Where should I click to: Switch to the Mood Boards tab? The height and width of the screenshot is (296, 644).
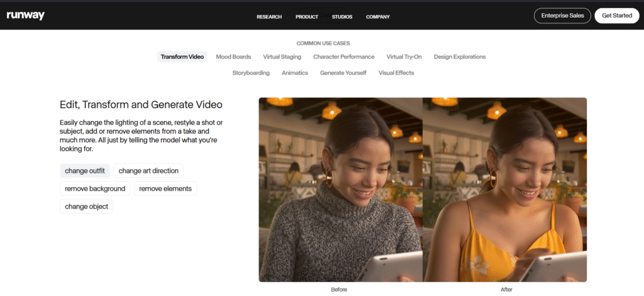coord(233,57)
